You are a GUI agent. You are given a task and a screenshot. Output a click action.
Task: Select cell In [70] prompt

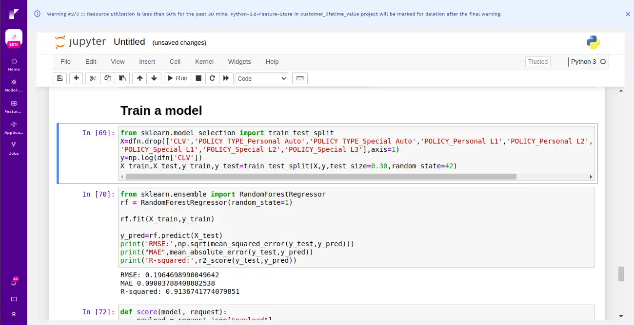pyautogui.click(x=99, y=194)
